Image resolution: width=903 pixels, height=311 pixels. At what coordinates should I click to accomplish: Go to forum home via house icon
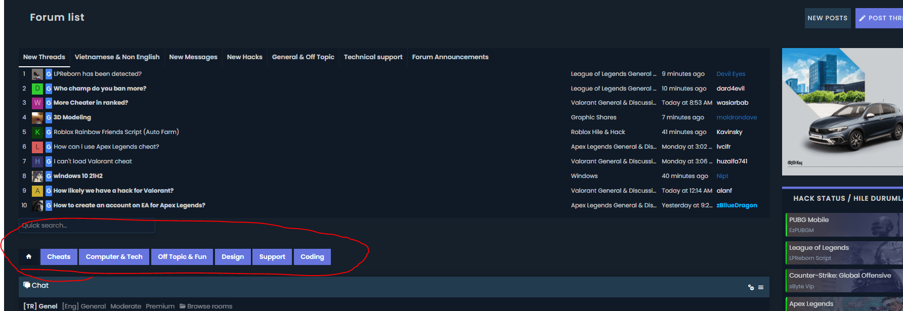pos(29,257)
